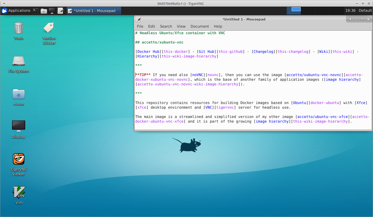Open the Search menu in Mousepad
The width and height of the screenshot is (373, 217).
coord(166,26)
